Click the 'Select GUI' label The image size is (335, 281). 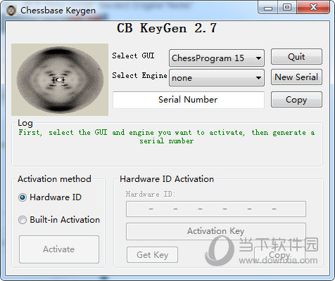click(133, 55)
